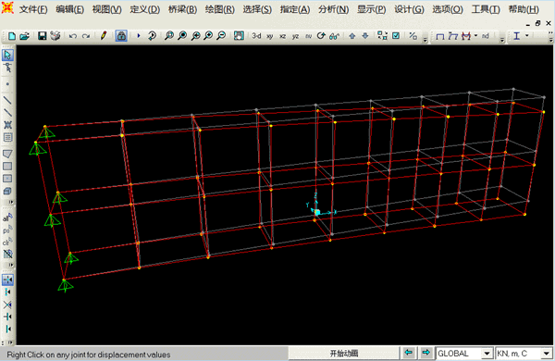Expand the I-section frame dropdown arrow
The height and width of the screenshot is (361, 555).
(x=527, y=36)
